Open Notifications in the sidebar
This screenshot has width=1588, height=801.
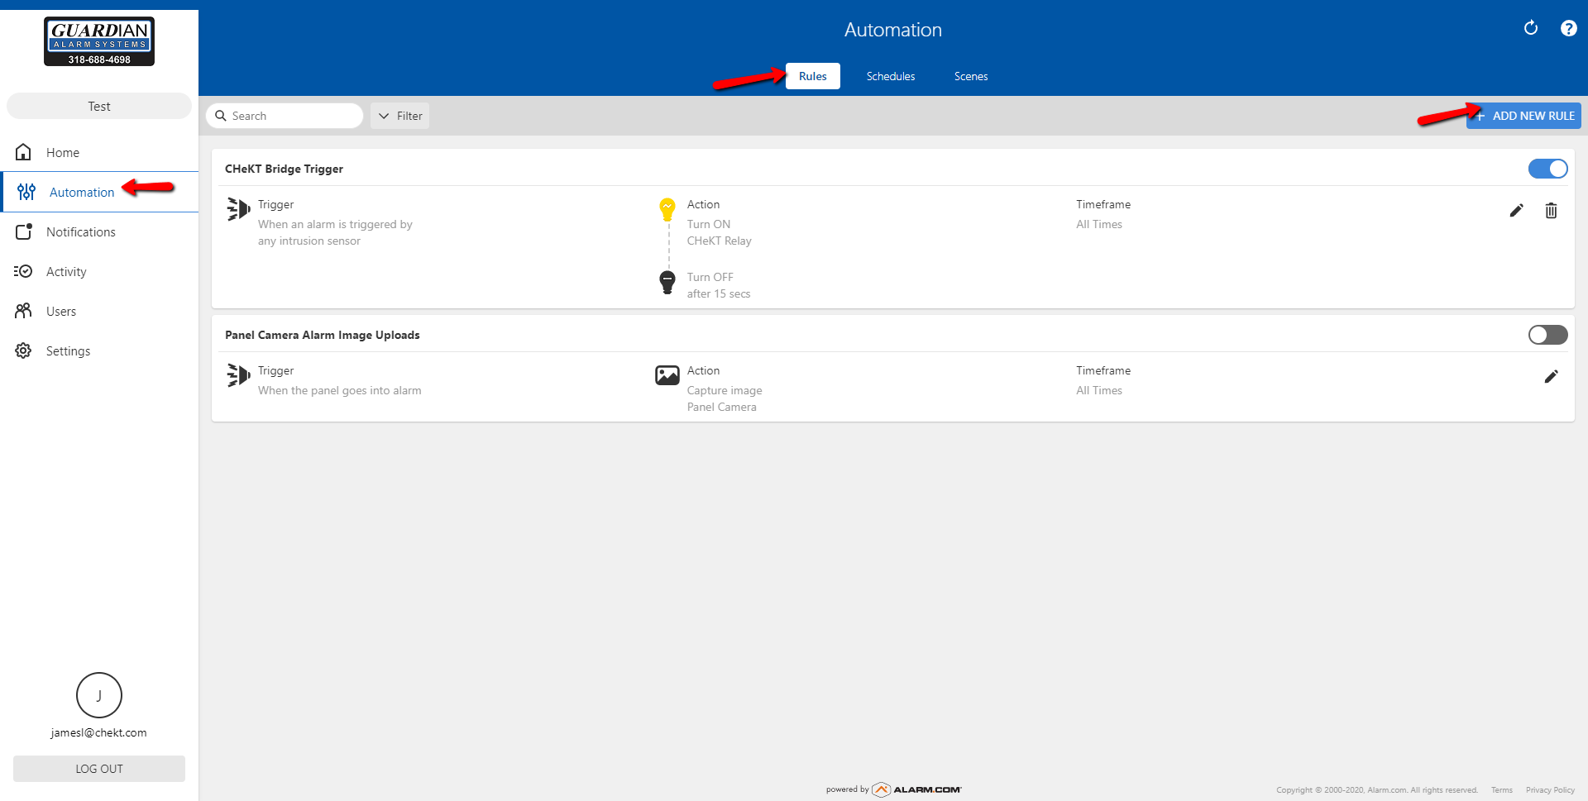point(99,231)
